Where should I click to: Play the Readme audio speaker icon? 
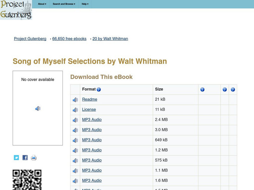[x=75, y=99]
